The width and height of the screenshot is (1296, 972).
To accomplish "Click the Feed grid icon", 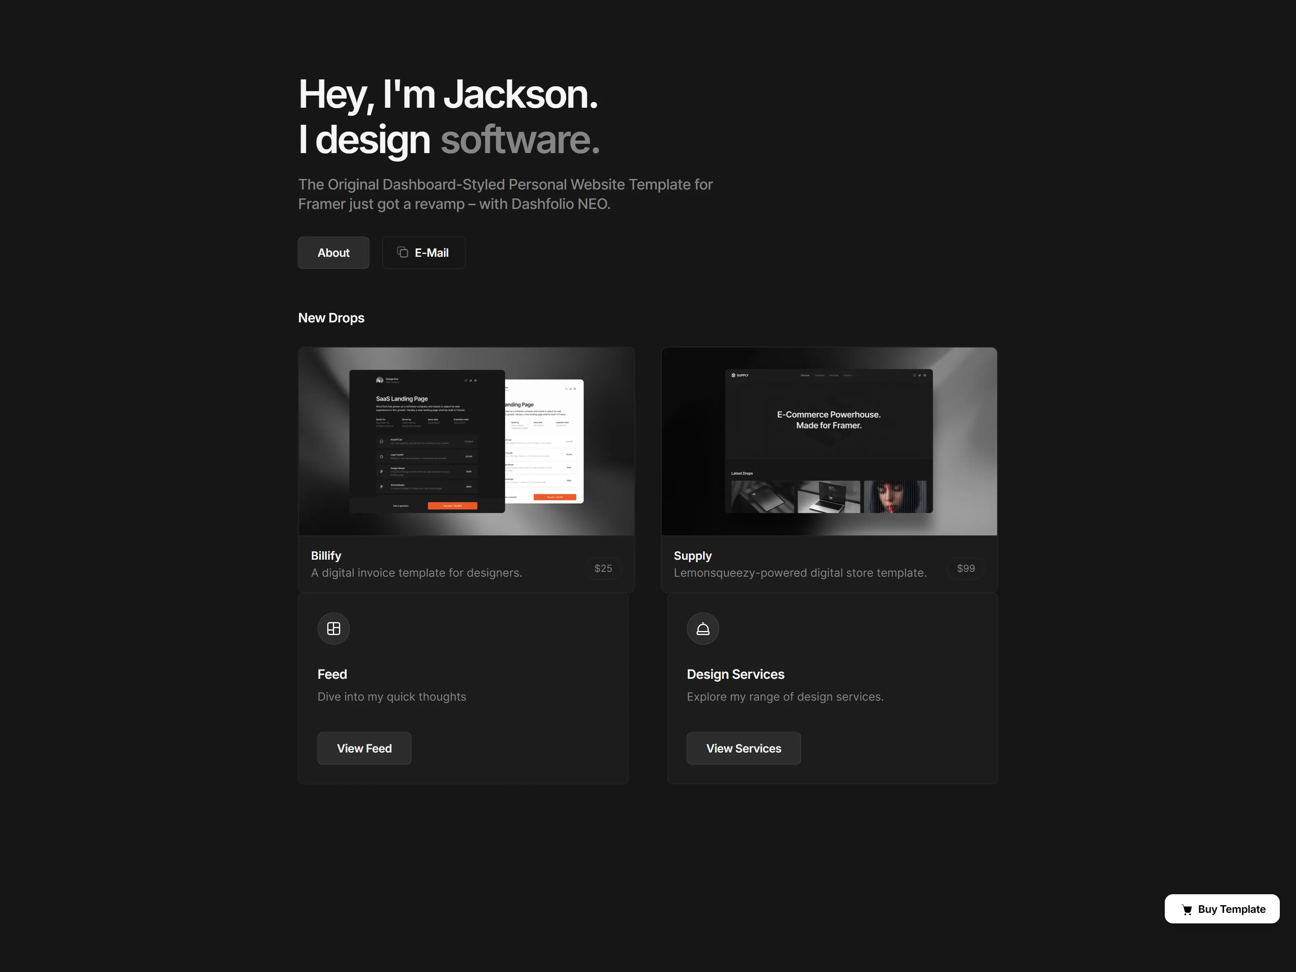I will click(x=333, y=628).
